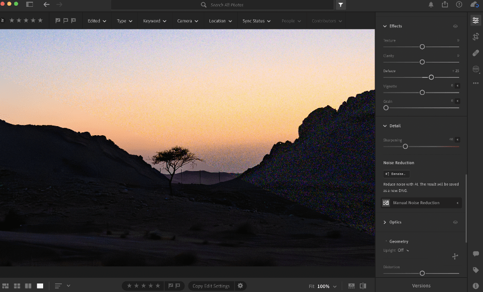Viewport: 483px width, 292px height.
Task: Open the Location filter menu
Action: point(220,21)
